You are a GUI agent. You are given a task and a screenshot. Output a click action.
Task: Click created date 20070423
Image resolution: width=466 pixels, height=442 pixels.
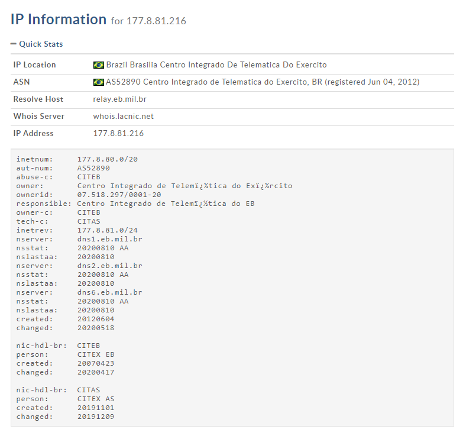pos(96,363)
